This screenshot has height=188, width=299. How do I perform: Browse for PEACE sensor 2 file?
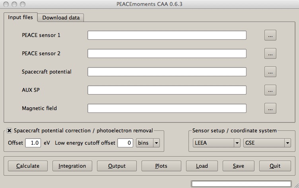click(x=270, y=54)
